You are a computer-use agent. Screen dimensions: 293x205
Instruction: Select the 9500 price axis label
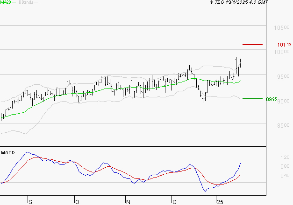click(283, 76)
